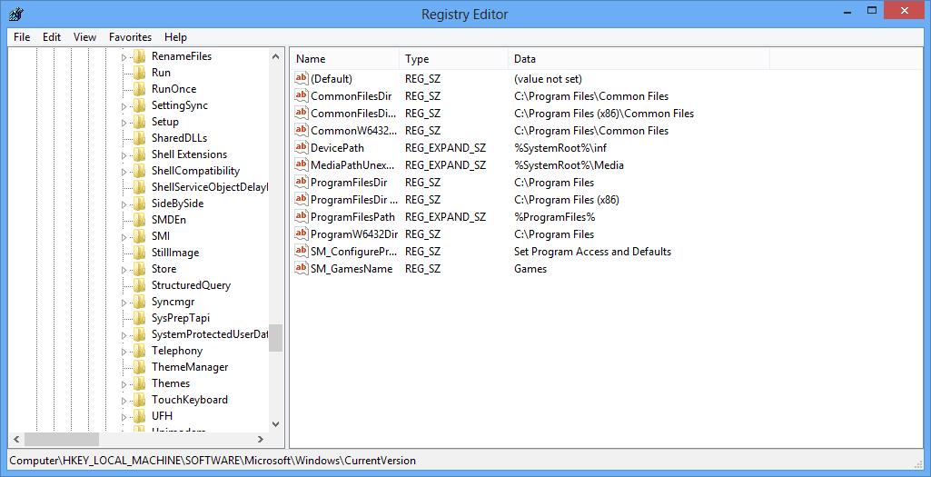Expand the Shell Extensions key

coord(124,155)
